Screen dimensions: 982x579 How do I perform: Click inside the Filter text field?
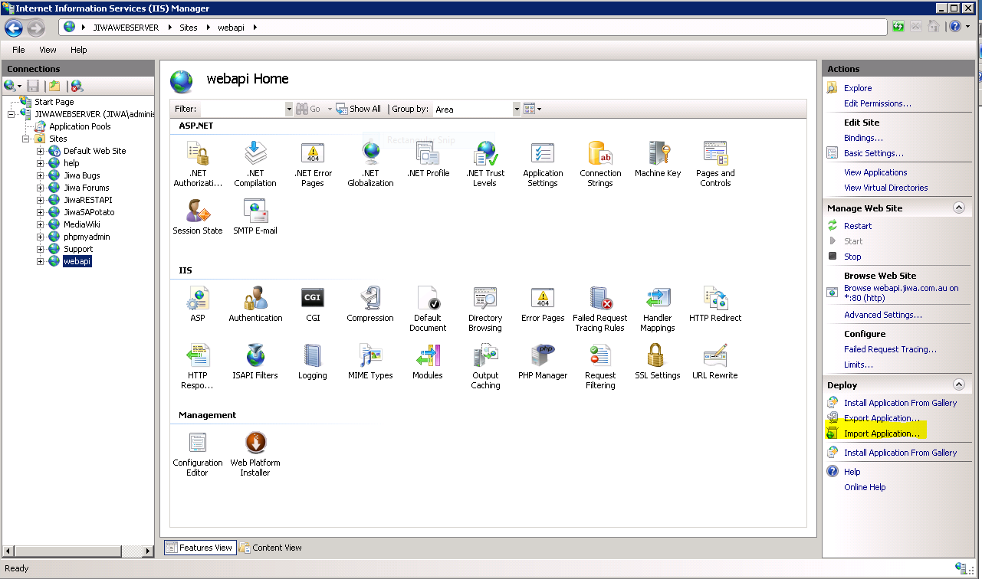point(242,110)
